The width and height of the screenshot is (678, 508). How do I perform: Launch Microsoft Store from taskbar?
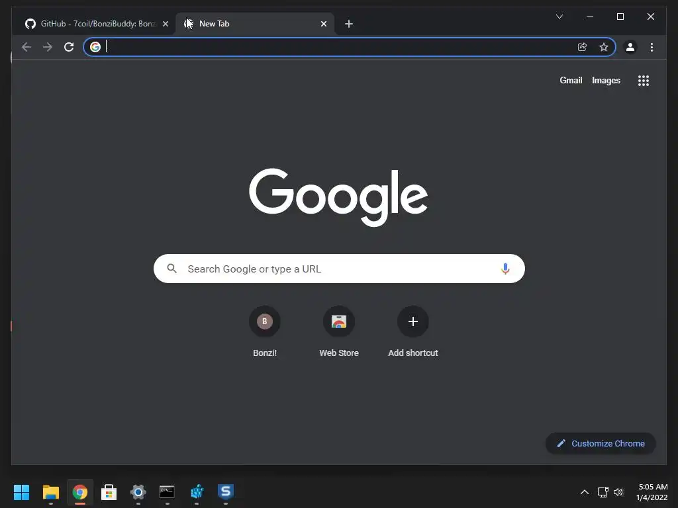(109, 492)
